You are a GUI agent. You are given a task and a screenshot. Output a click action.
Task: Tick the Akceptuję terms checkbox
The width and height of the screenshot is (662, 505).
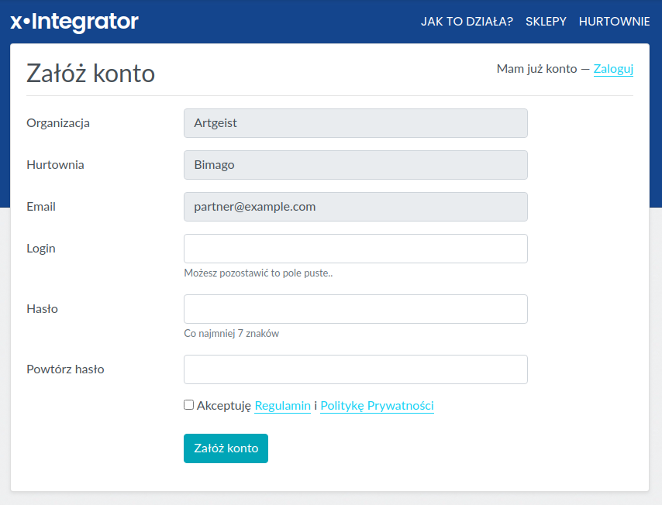click(188, 405)
